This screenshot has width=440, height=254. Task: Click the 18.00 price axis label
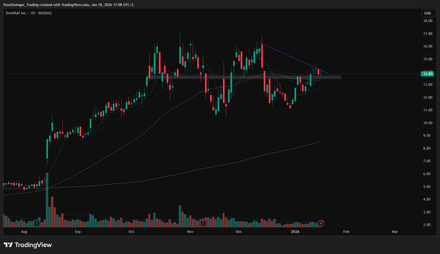428,21
